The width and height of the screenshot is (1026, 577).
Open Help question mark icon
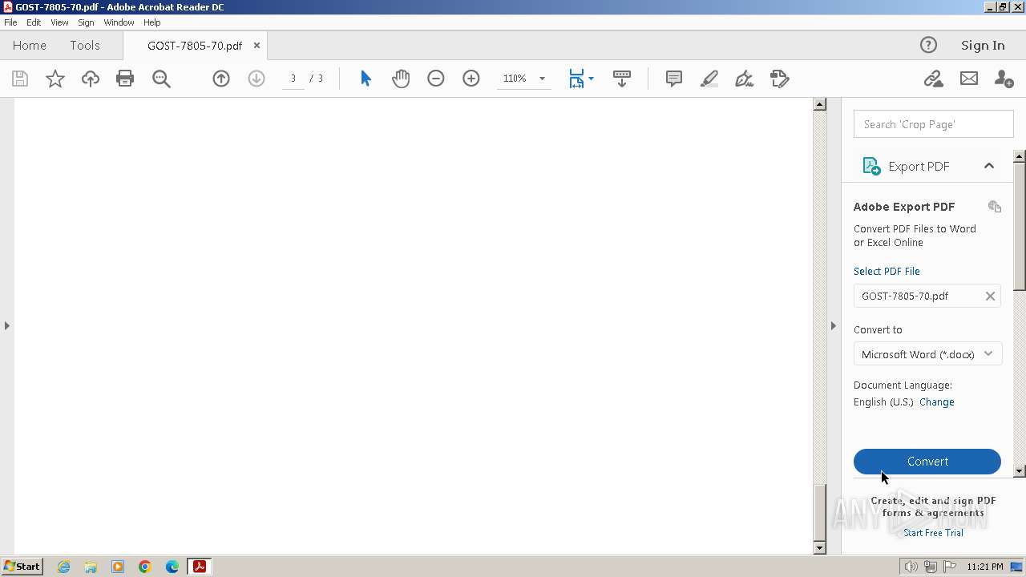928,45
